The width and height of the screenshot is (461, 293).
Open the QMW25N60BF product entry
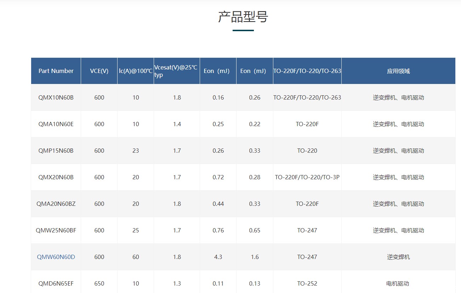[56, 230]
